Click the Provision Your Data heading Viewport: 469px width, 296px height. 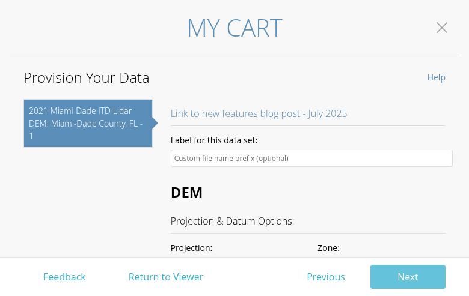tap(86, 78)
